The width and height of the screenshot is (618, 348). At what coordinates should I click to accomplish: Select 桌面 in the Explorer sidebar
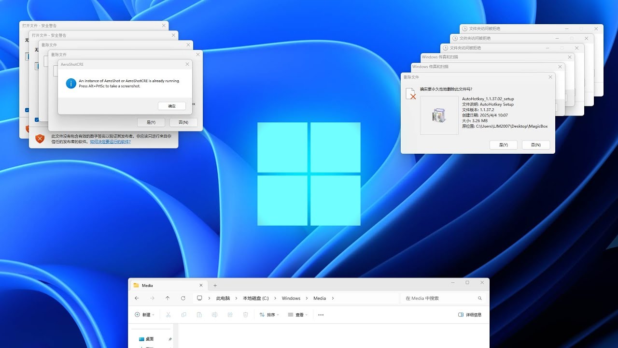point(150,339)
